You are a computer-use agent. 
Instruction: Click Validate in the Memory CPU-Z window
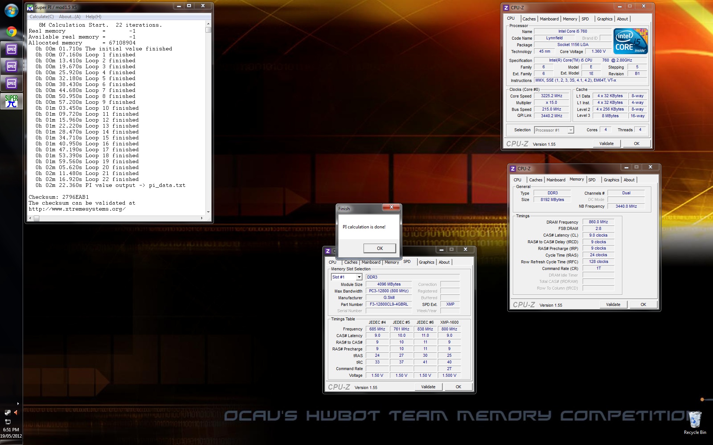pos(613,304)
